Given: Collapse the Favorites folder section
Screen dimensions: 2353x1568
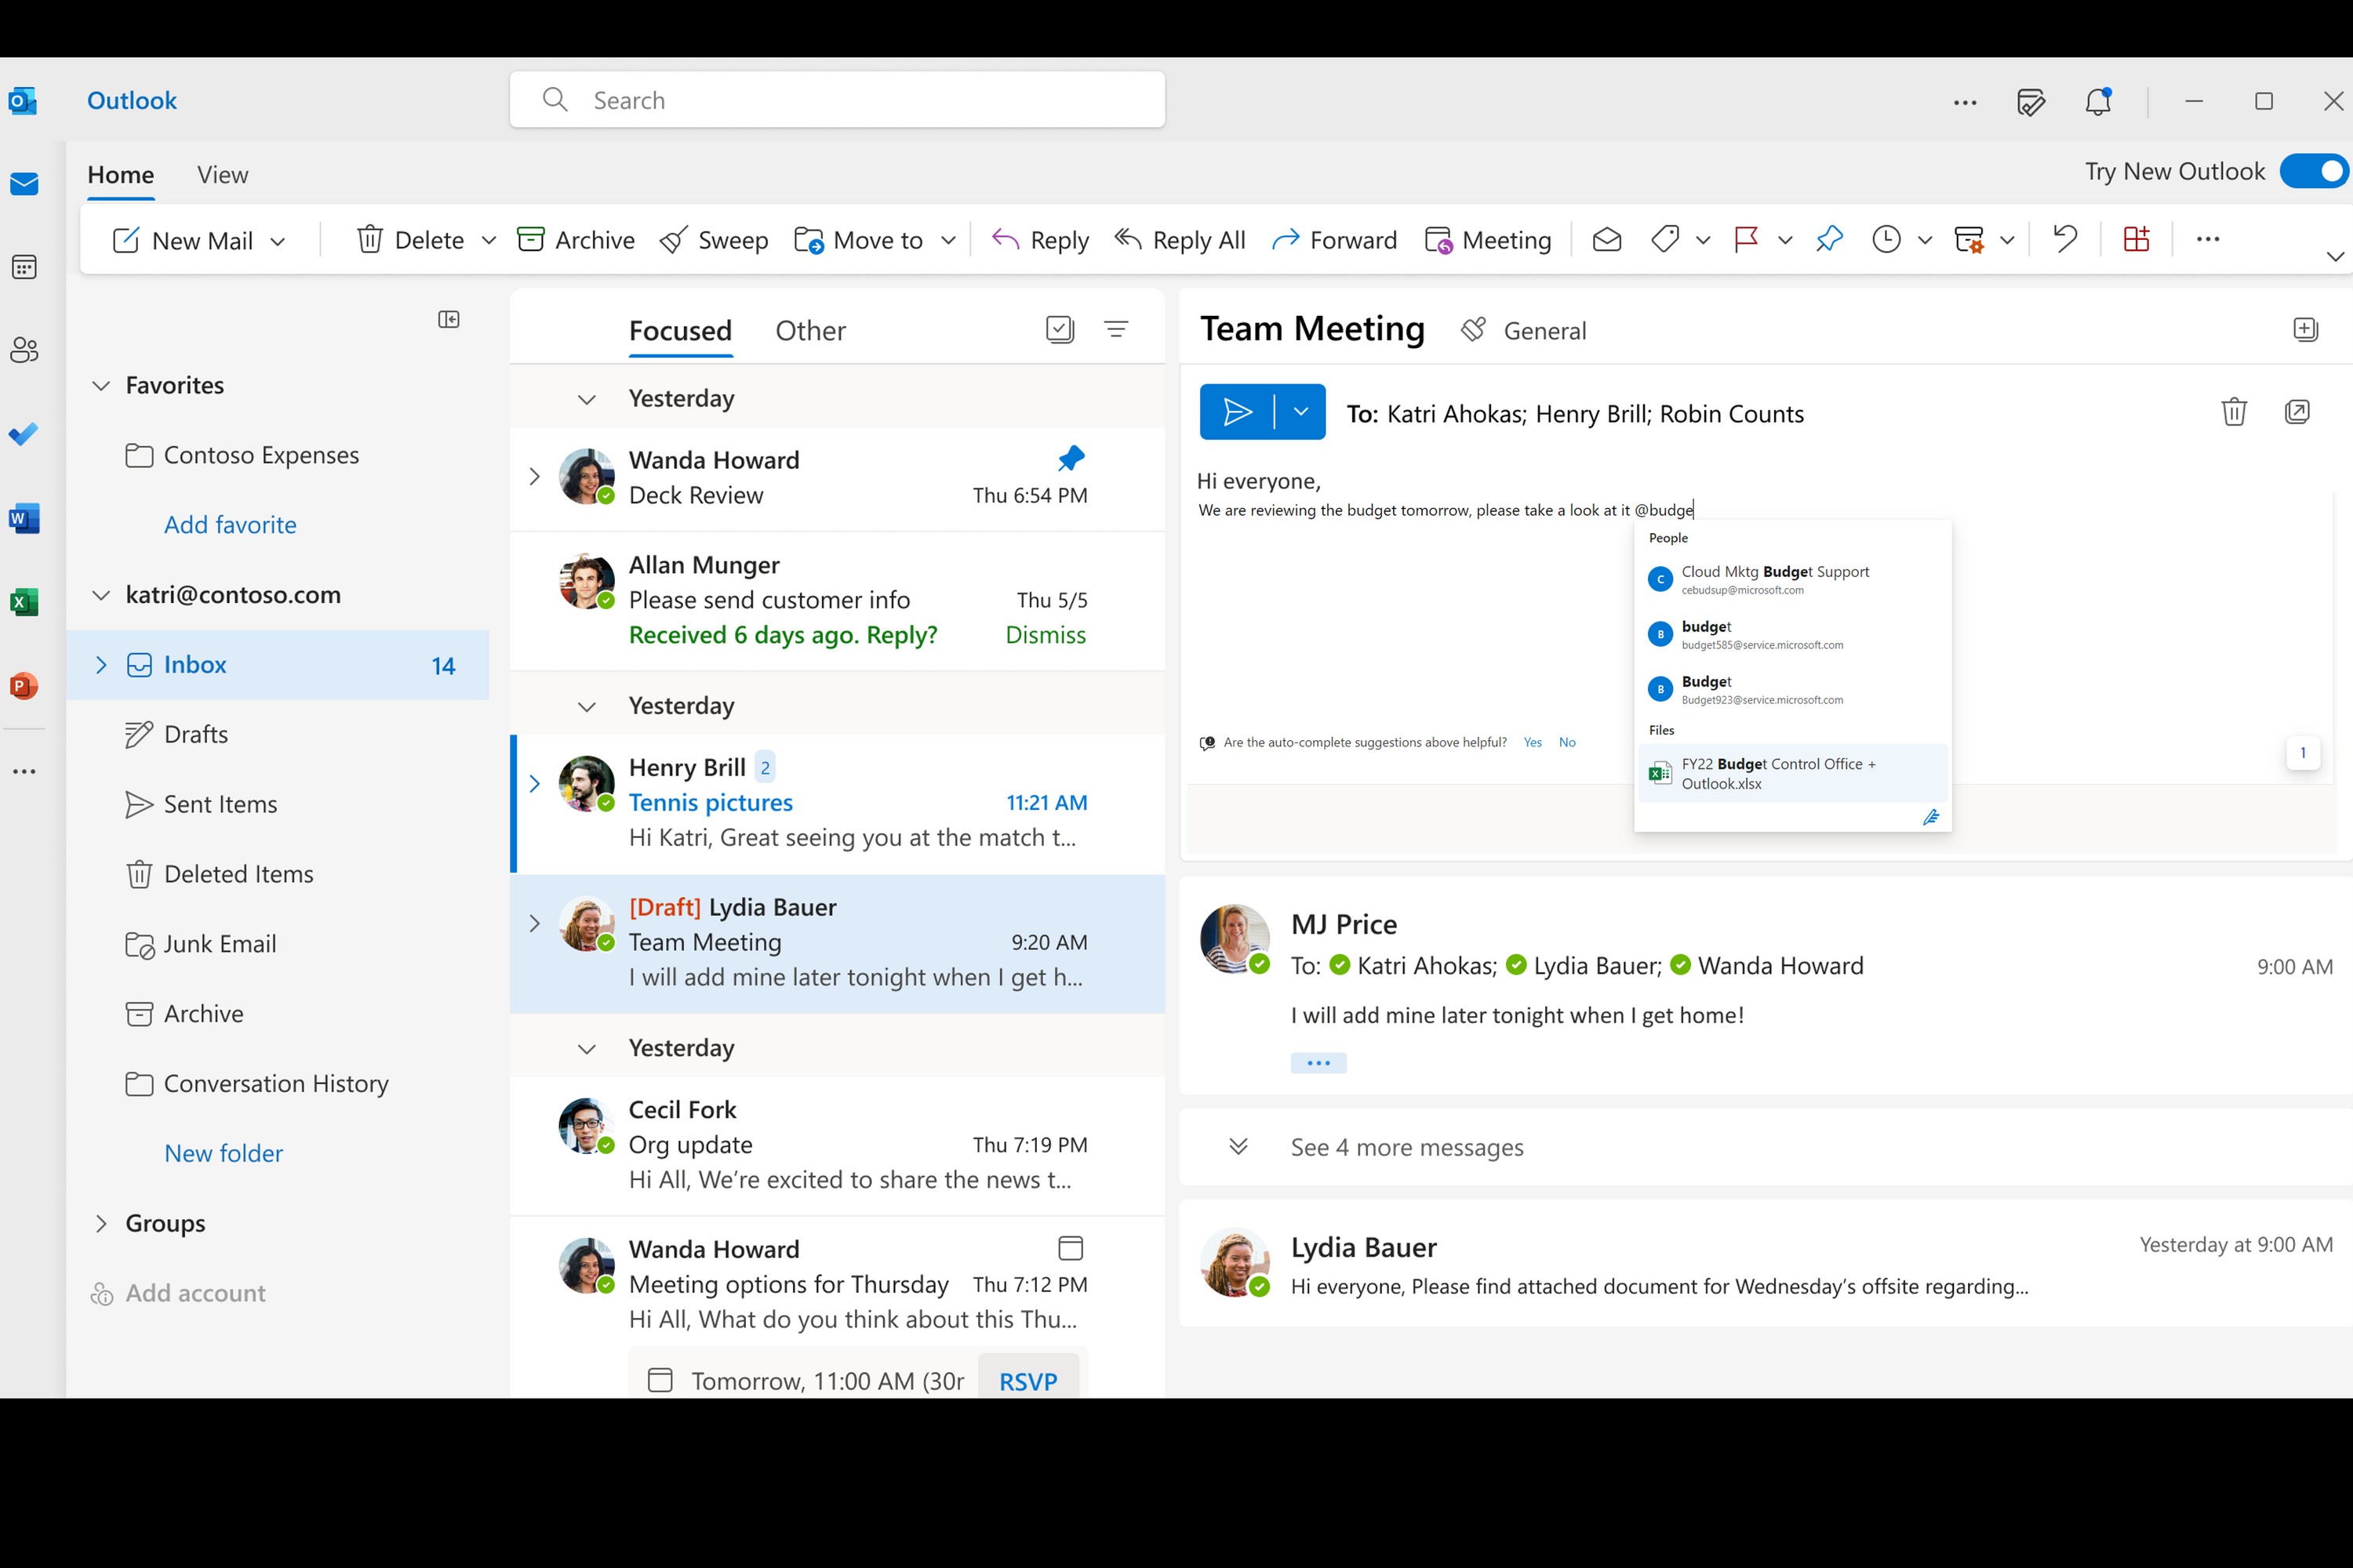Looking at the screenshot, I should click(x=101, y=386).
